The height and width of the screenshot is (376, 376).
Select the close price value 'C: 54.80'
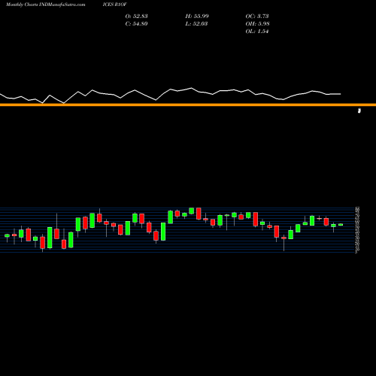pyautogui.click(x=136, y=24)
